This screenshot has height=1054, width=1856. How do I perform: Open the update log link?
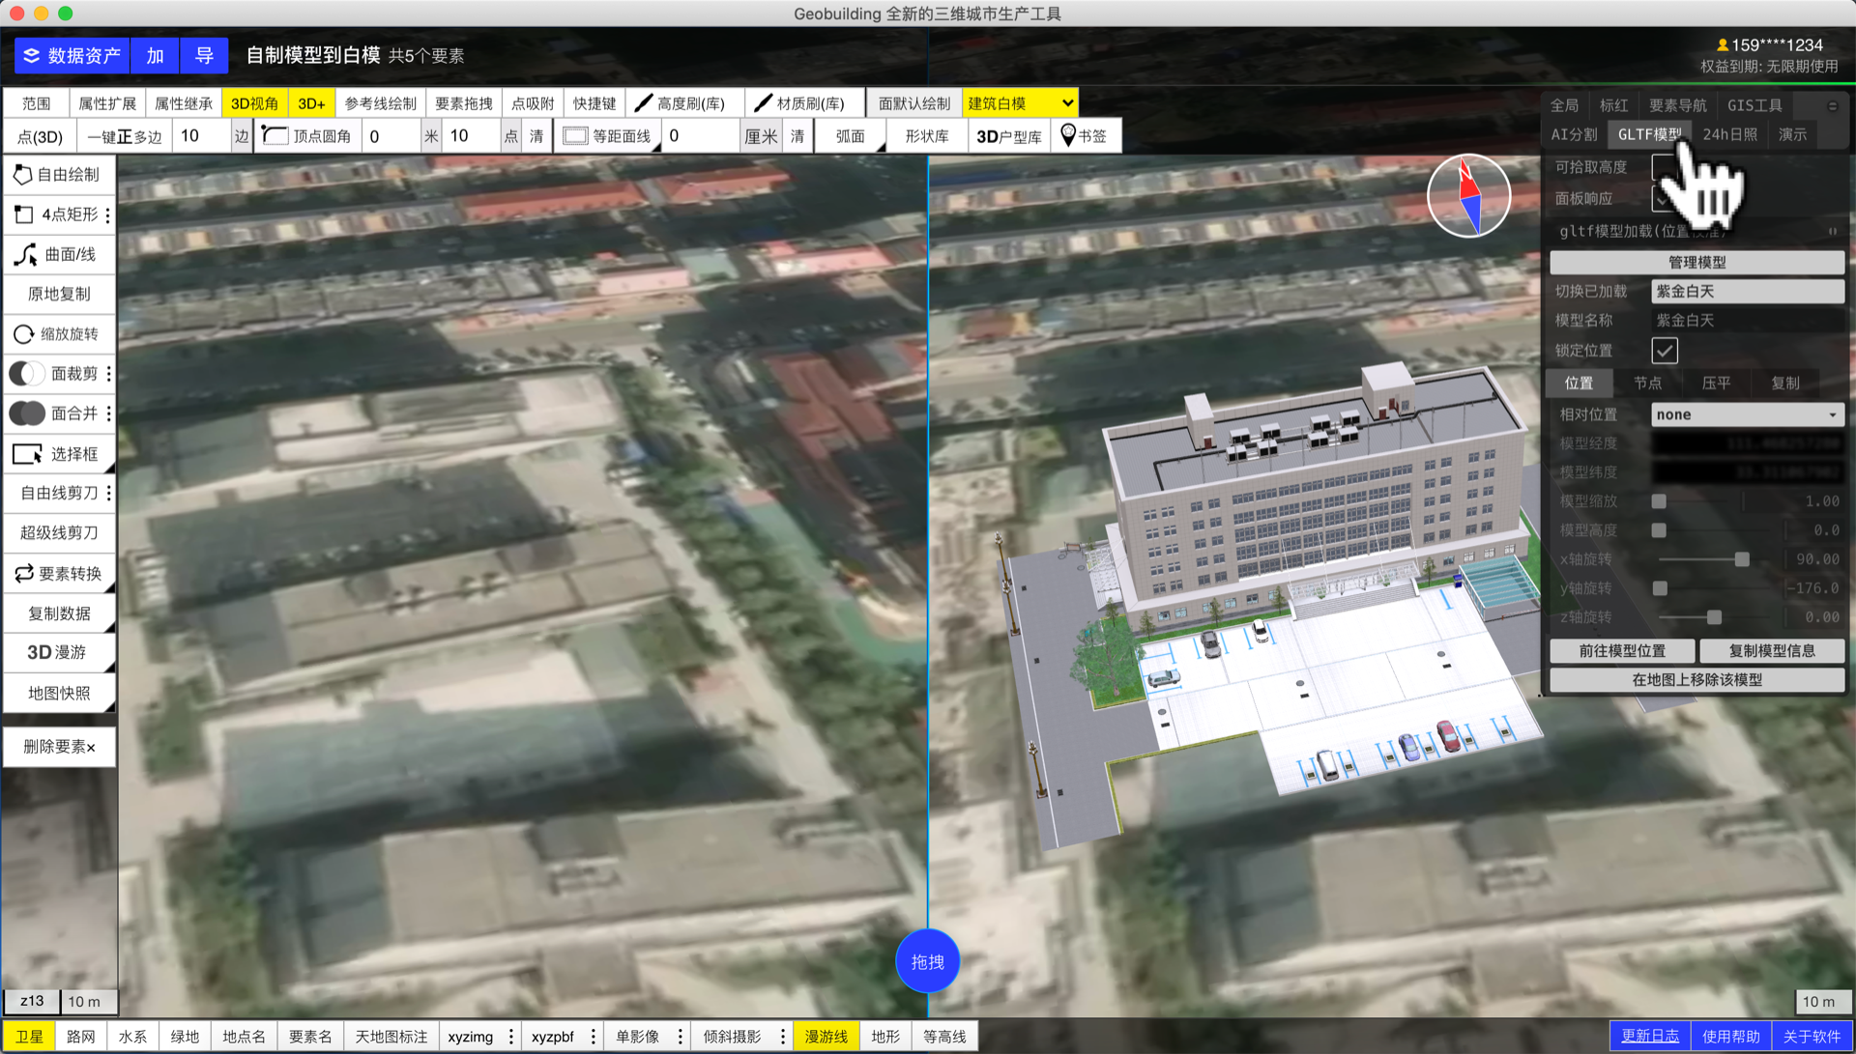[x=1649, y=1036]
